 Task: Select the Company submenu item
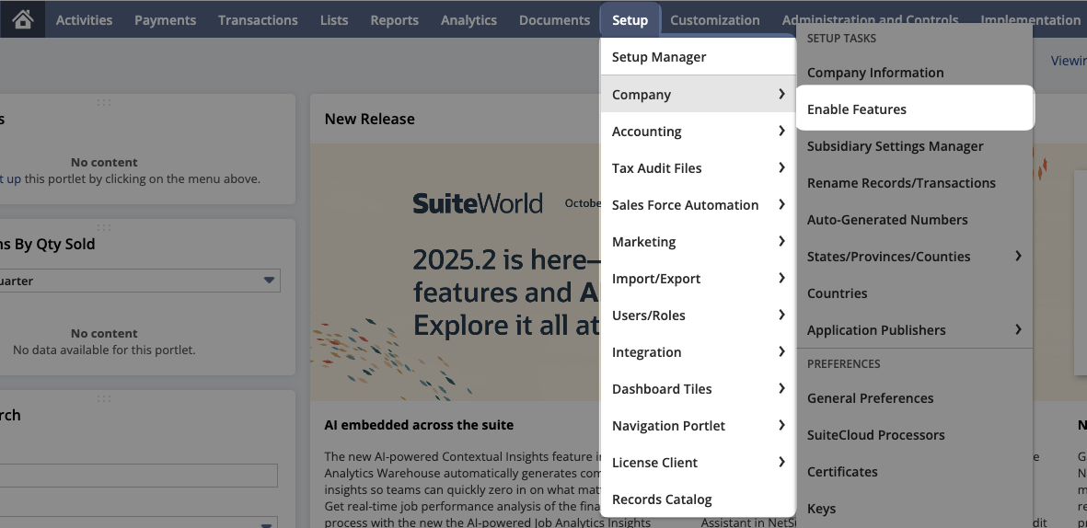point(698,94)
